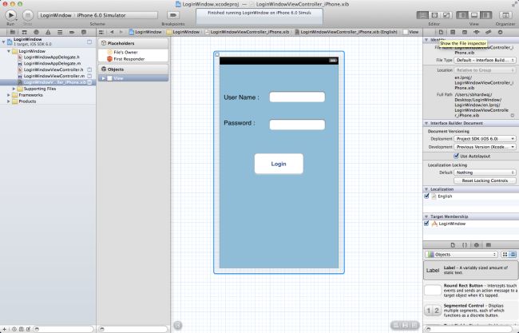Show the Connections inspector
519x333 pixels.
[x=500, y=32]
